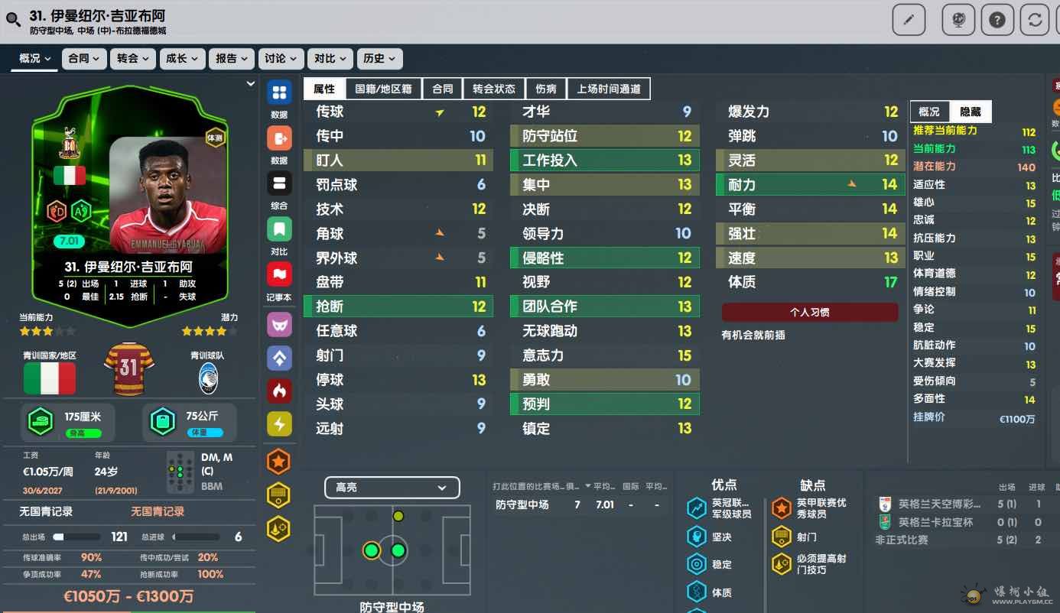This screenshot has width=1060, height=613.
Task: Open the 国籍/地区籍 tab
Action: [383, 89]
